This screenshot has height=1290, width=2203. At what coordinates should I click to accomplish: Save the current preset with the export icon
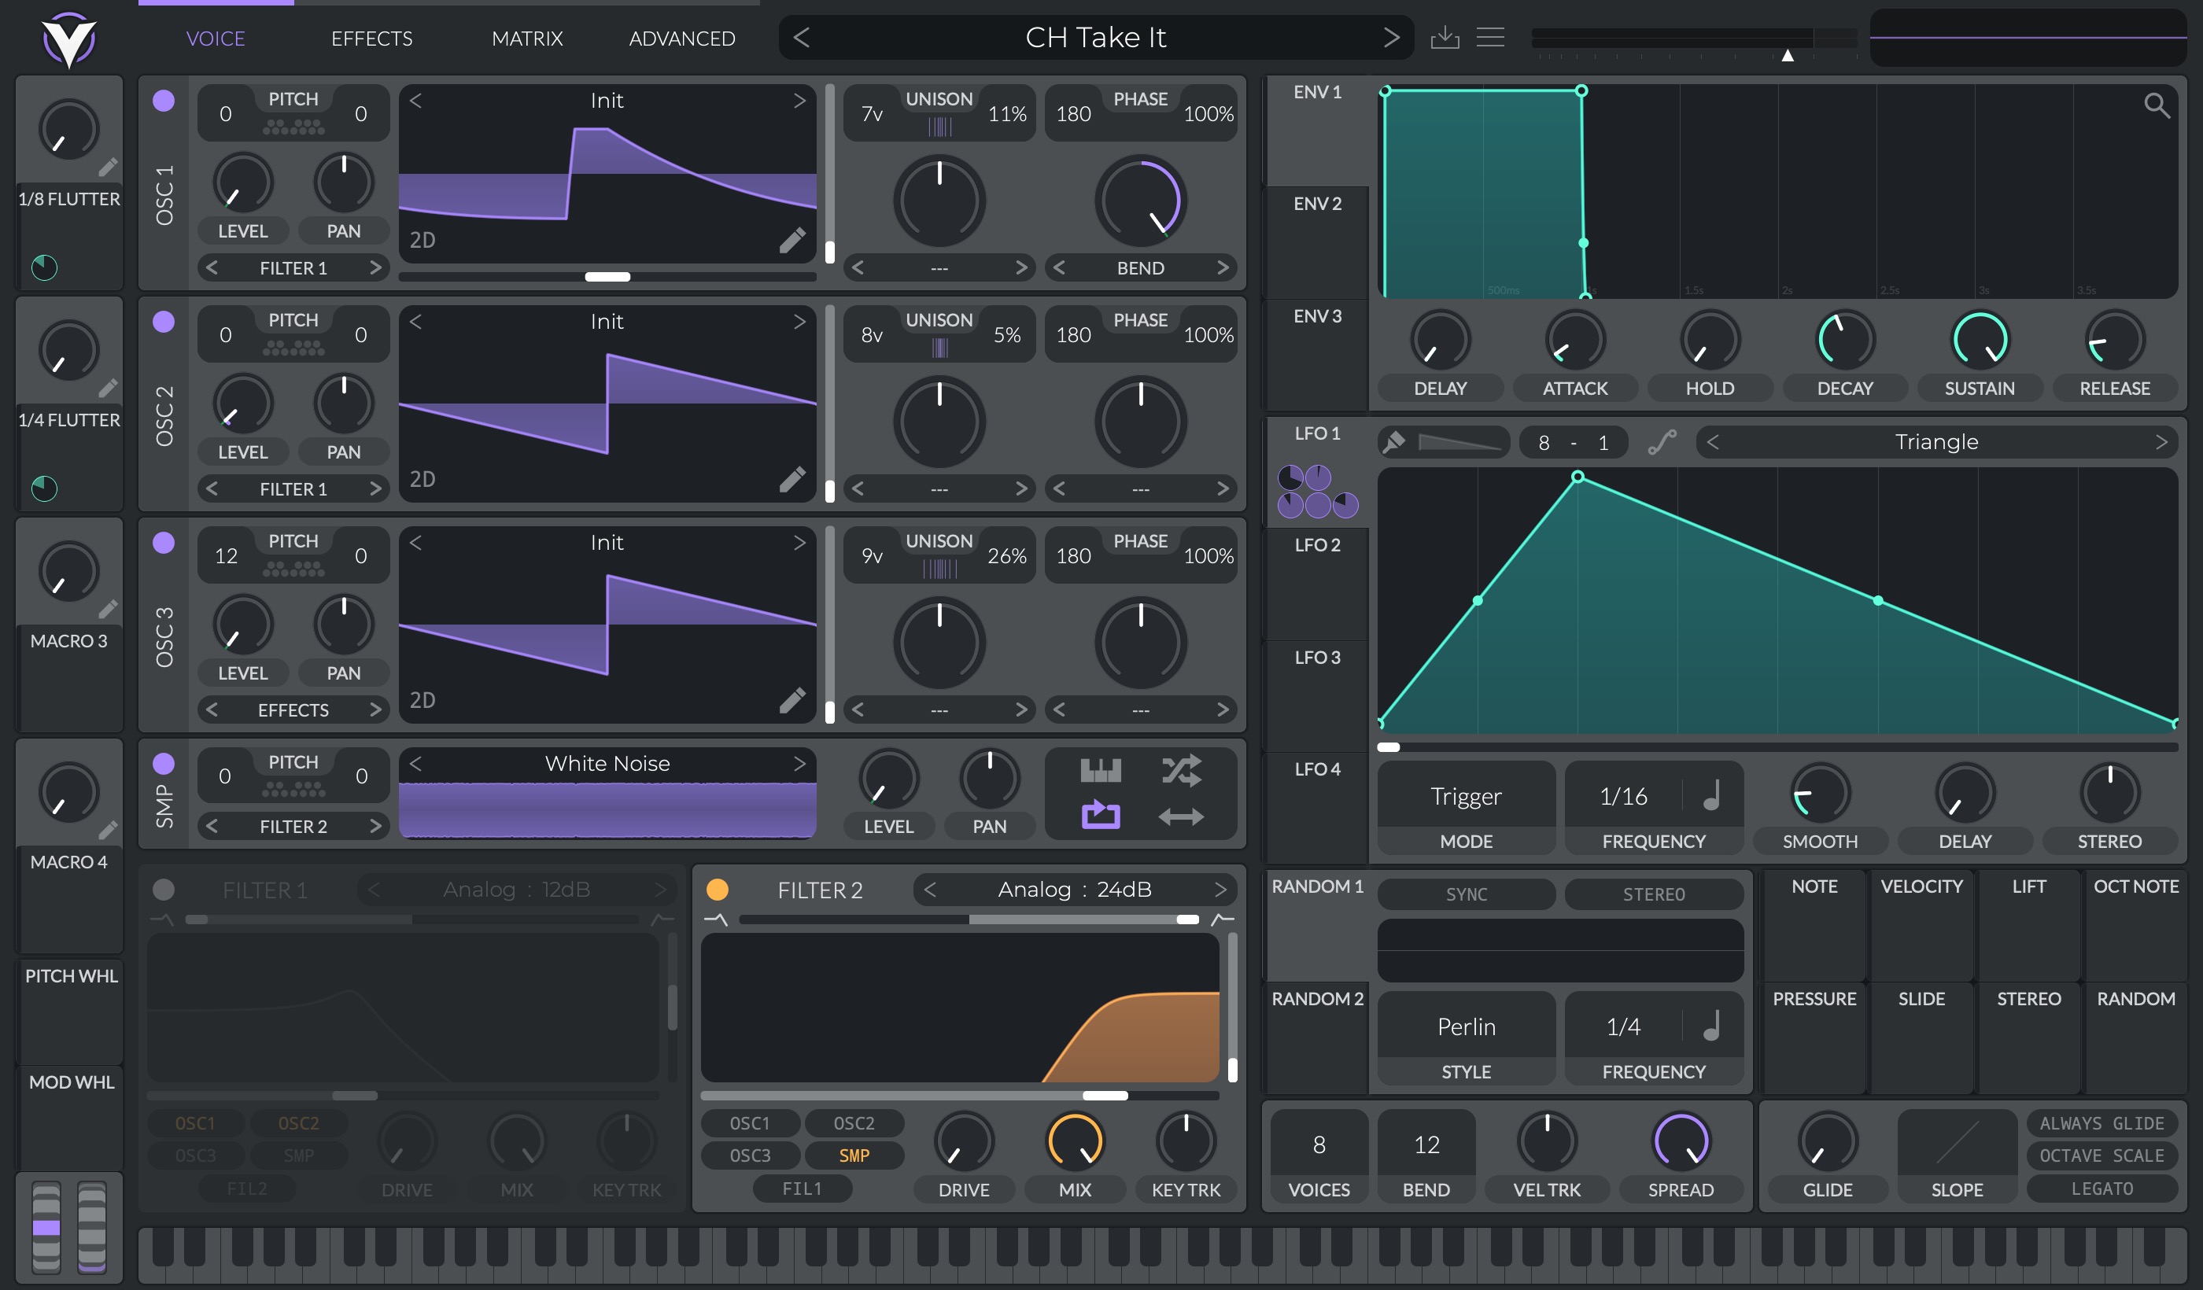tap(1445, 38)
